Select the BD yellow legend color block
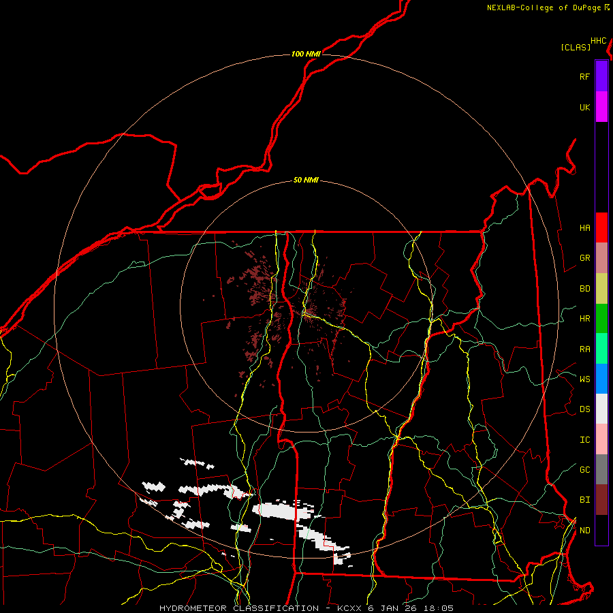Screen dimensions: 613x613 (601, 289)
